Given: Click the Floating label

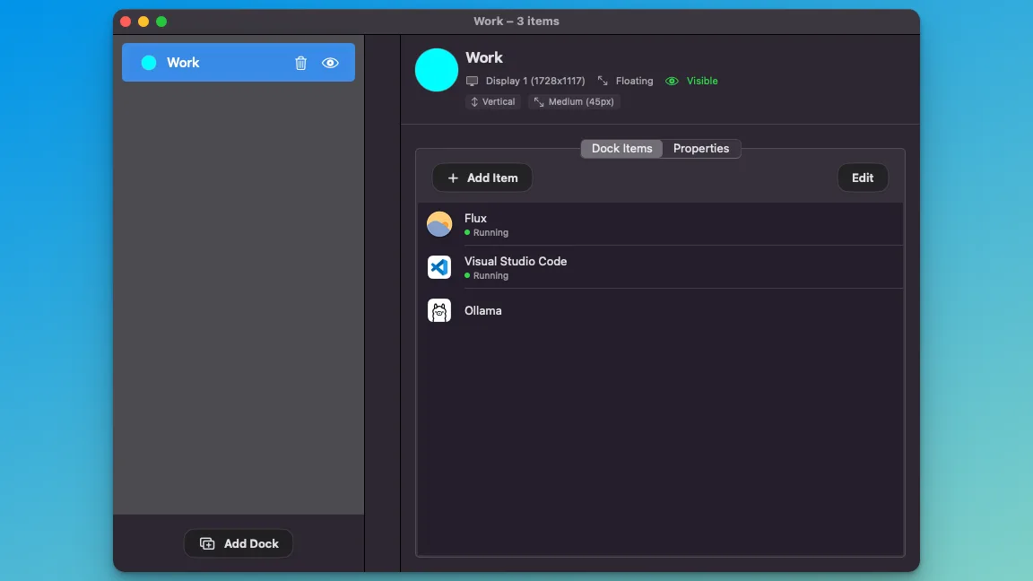Looking at the screenshot, I should coord(635,81).
